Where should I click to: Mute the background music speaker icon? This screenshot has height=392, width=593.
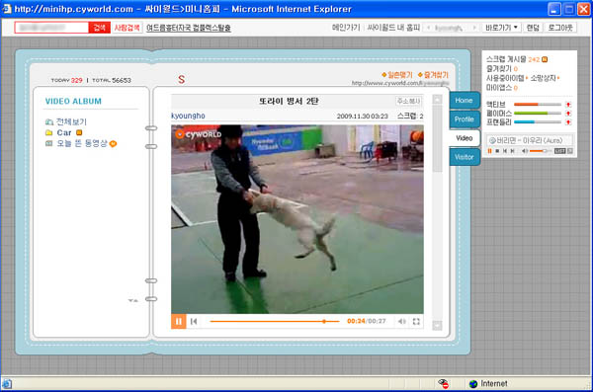pyautogui.click(x=525, y=151)
